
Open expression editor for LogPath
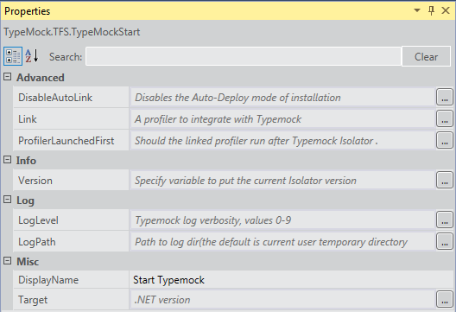coord(445,242)
